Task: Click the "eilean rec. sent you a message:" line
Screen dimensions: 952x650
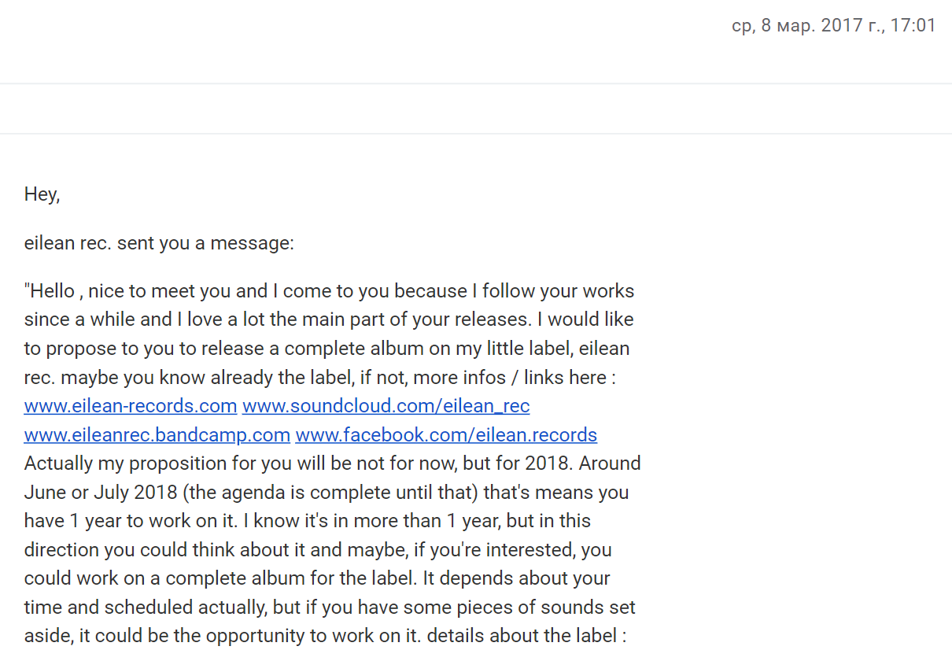Action: click(159, 243)
